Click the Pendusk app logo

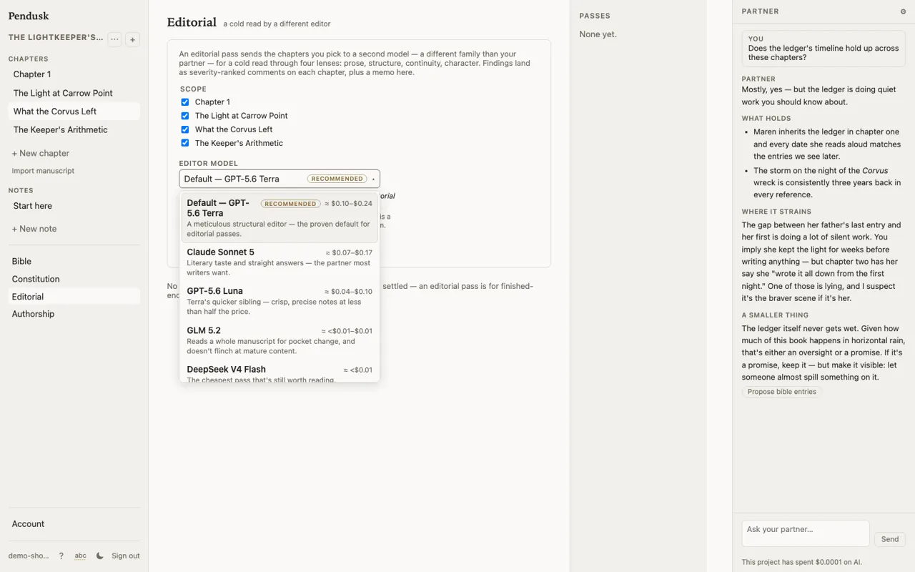[29, 16]
